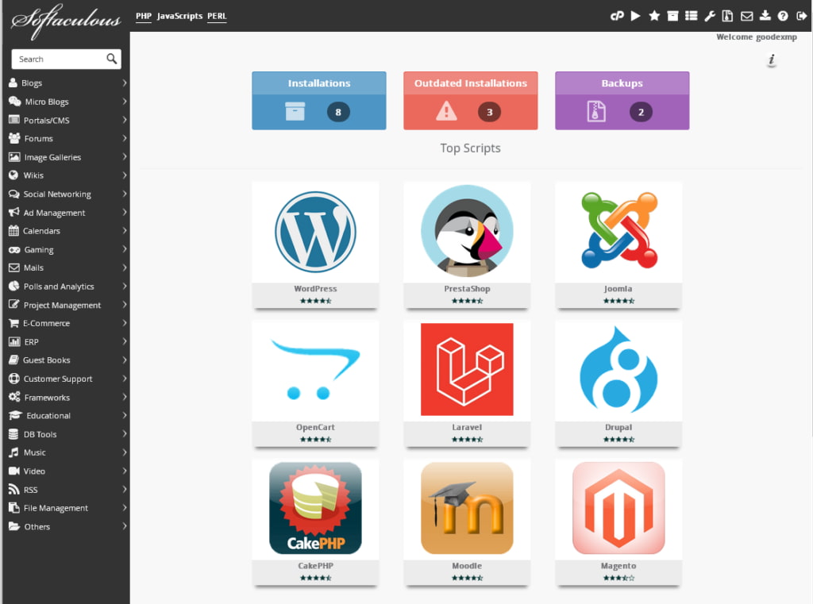Open the task list icon in toolbar
The image size is (813, 604).
[x=692, y=16]
